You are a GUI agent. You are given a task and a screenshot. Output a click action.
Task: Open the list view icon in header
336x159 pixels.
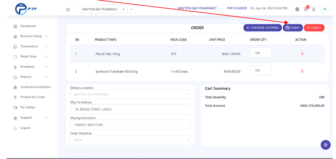pyautogui.click(x=297, y=9)
